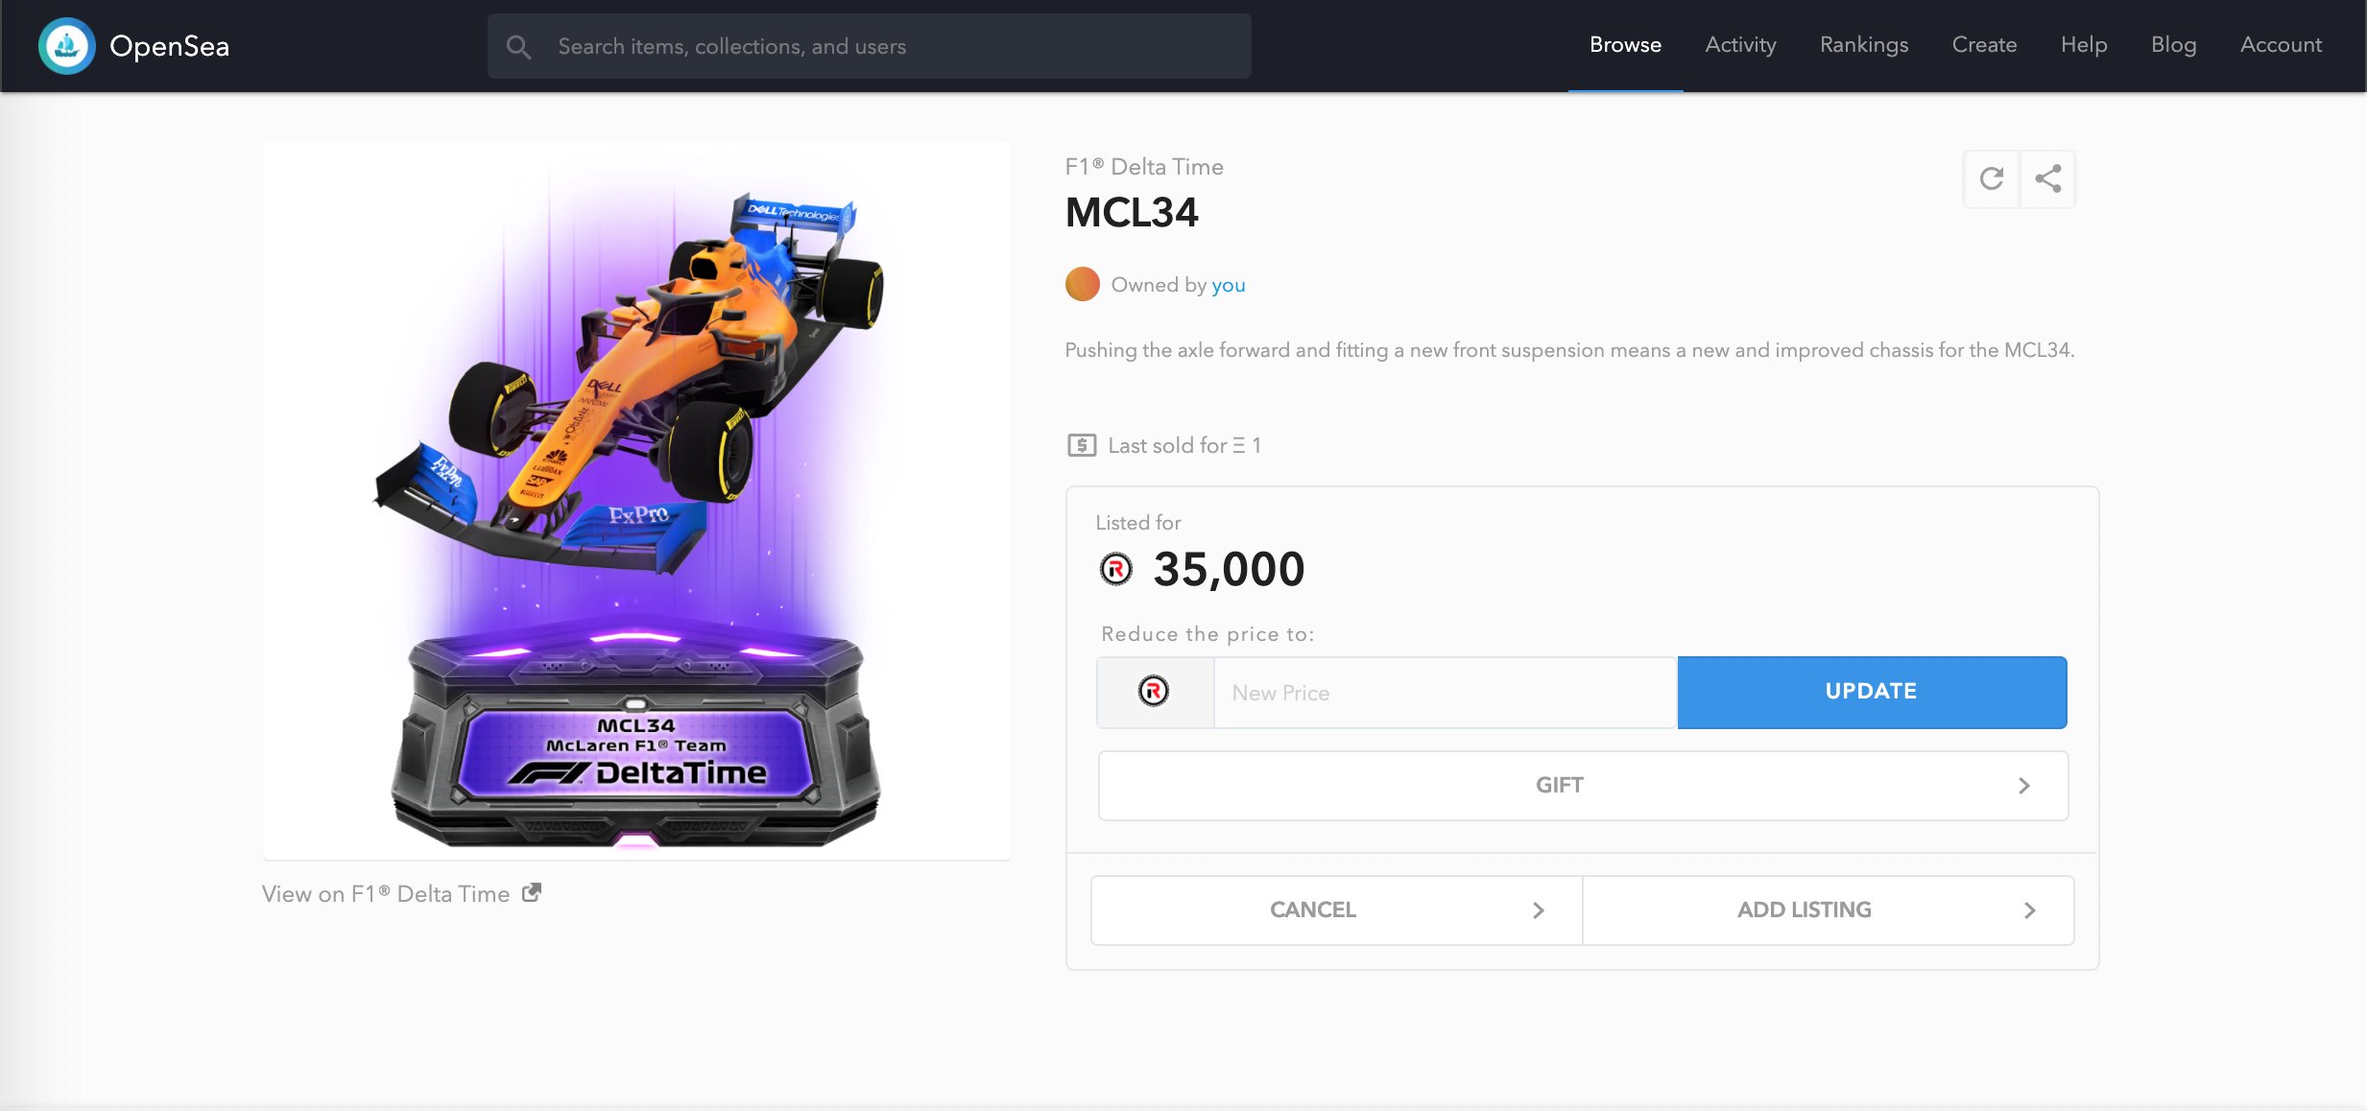2367x1111 pixels.
Task: Expand the GIFT option chevron
Action: pyautogui.click(x=2024, y=786)
